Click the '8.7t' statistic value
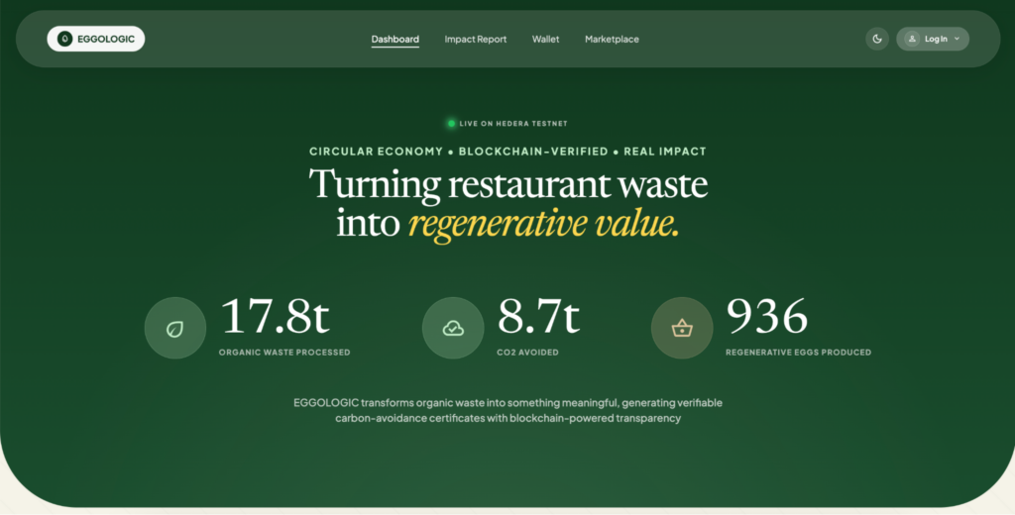Screen dimensions: 1015x515 [x=538, y=316]
